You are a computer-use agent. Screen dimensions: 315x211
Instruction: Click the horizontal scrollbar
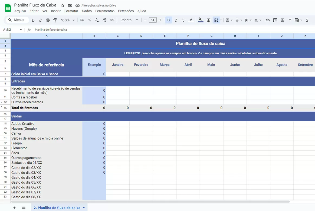click(150, 201)
